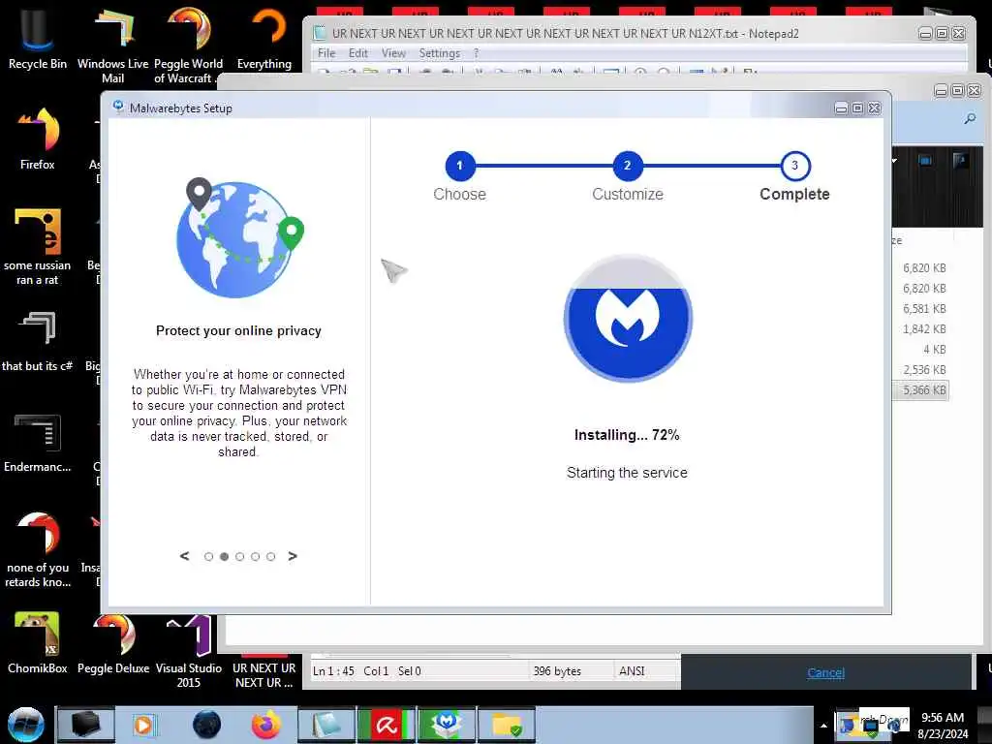The image size is (992, 744).
Task: Select the 5,366 KB file row
Action: click(x=920, y=390)
